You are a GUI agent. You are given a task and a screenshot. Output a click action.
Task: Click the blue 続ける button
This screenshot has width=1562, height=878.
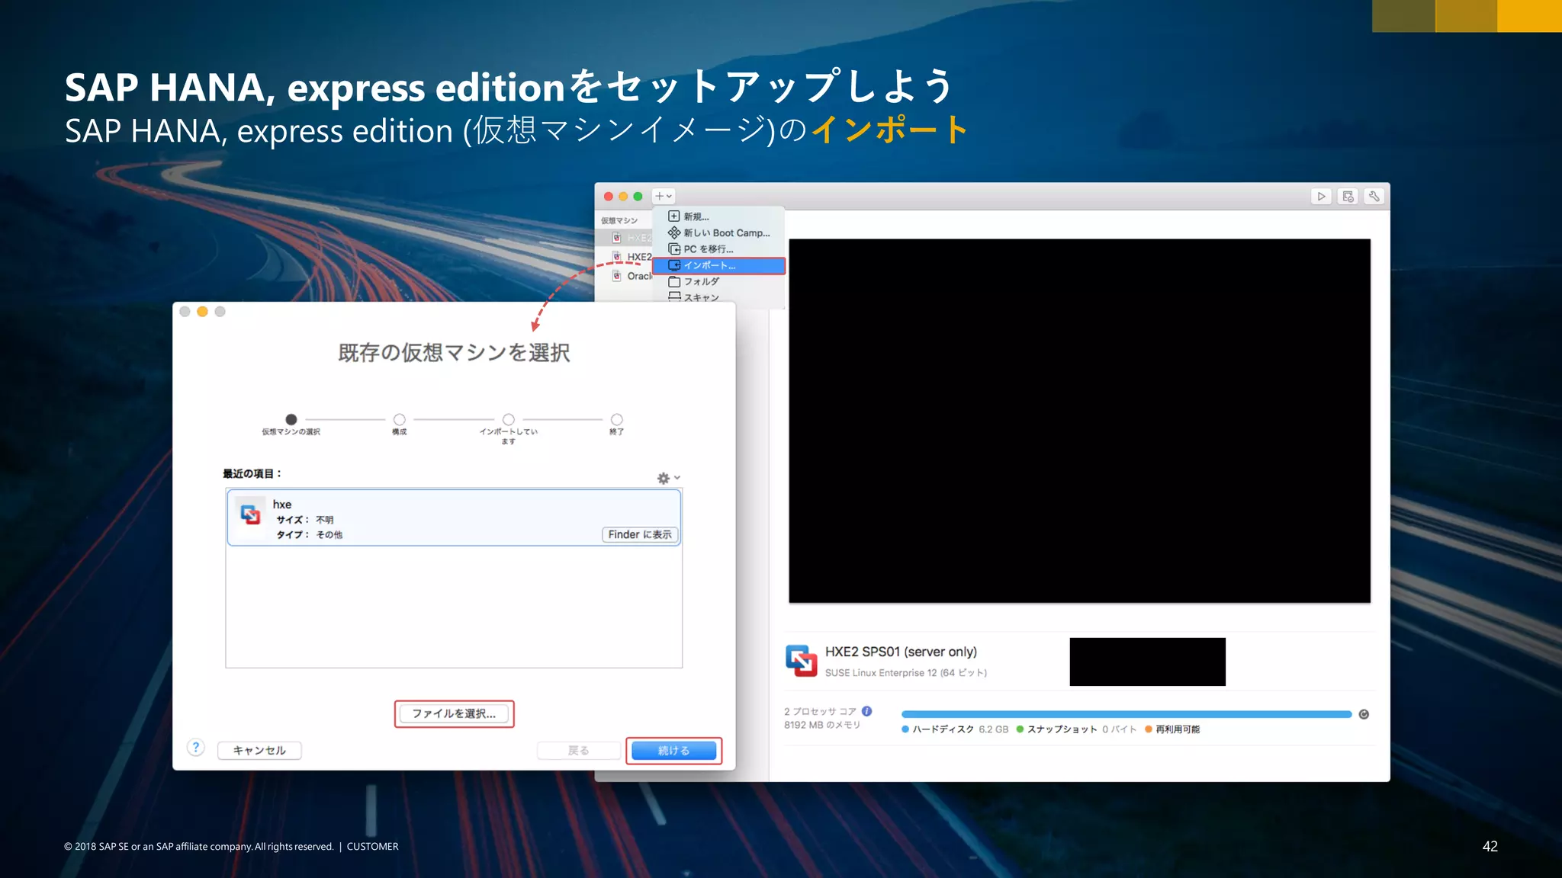tap(673, 750)
